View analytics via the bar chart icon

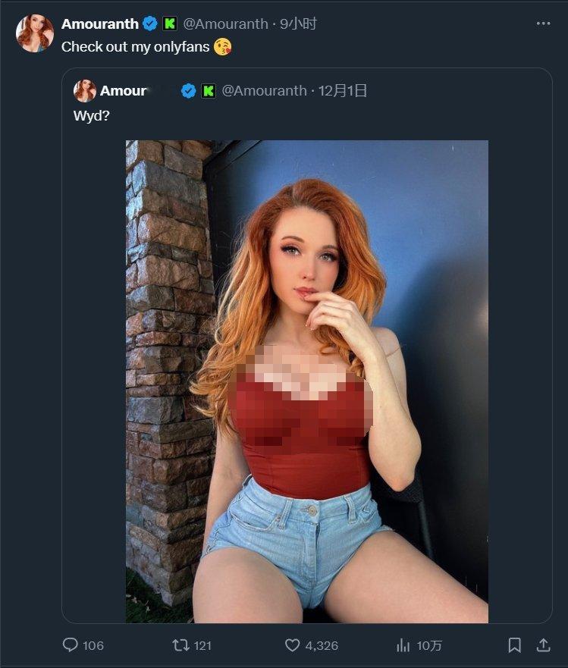tap(403, 645)
